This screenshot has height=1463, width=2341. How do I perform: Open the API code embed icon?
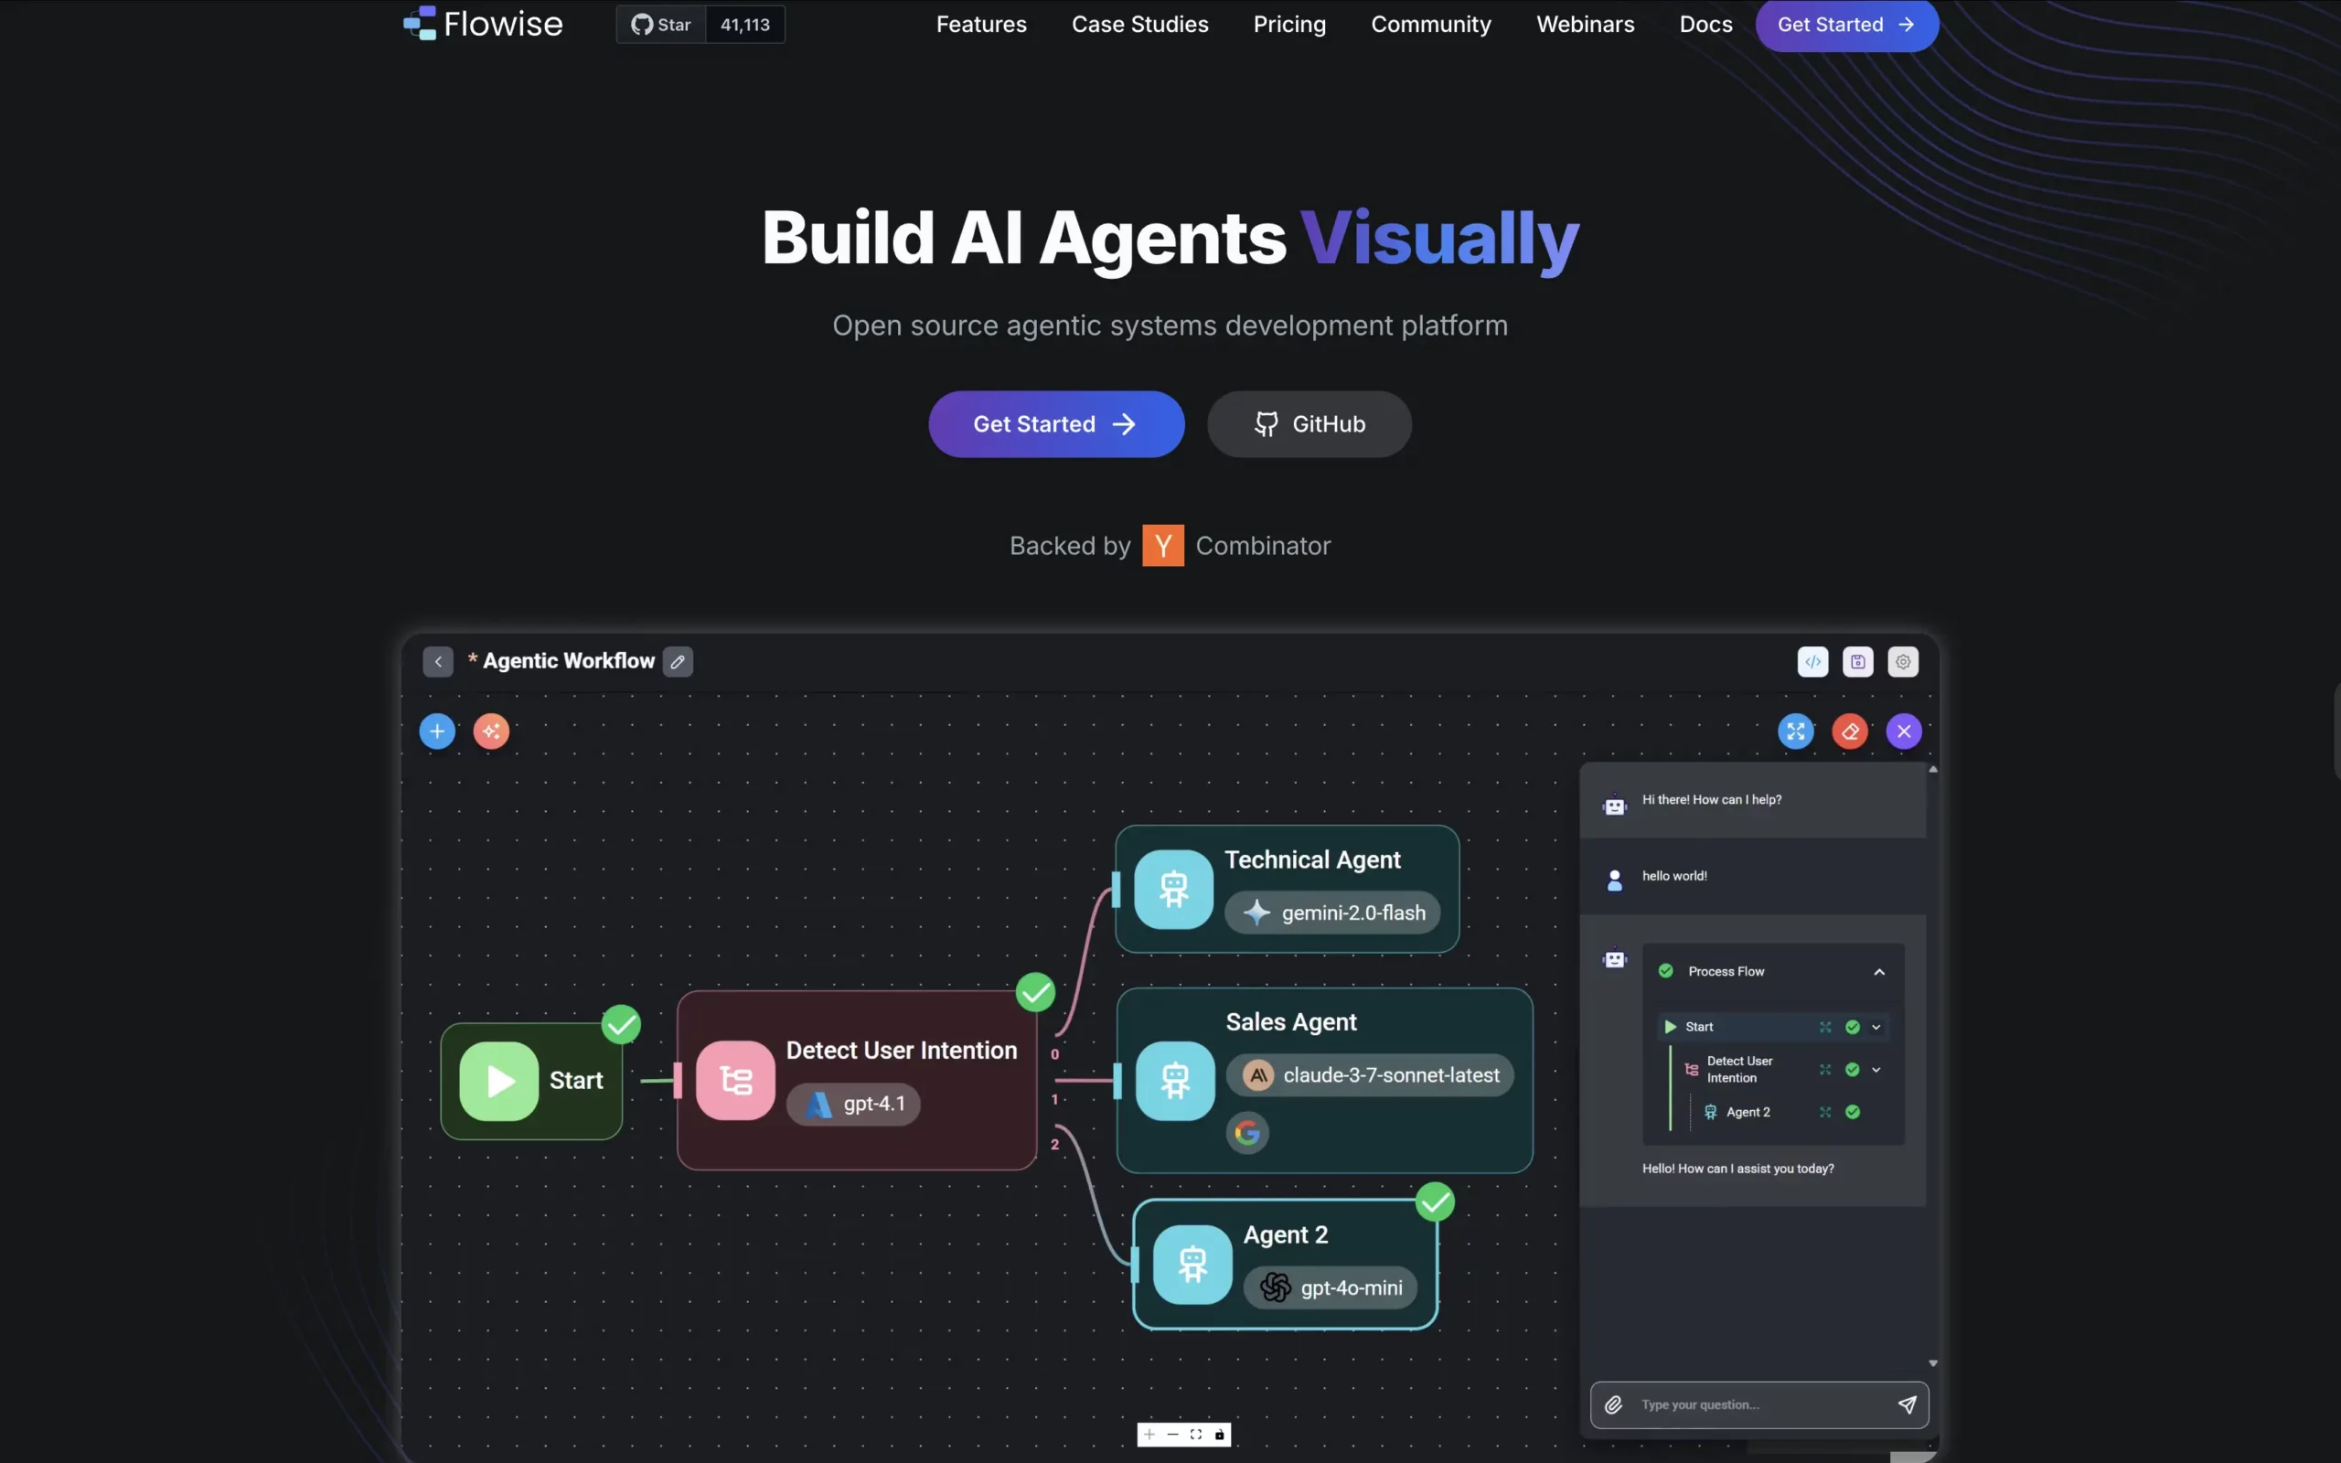[1812, 662]
